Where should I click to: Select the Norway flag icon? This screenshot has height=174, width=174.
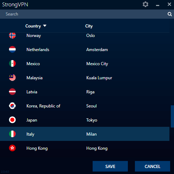click(x=12, y=36)
